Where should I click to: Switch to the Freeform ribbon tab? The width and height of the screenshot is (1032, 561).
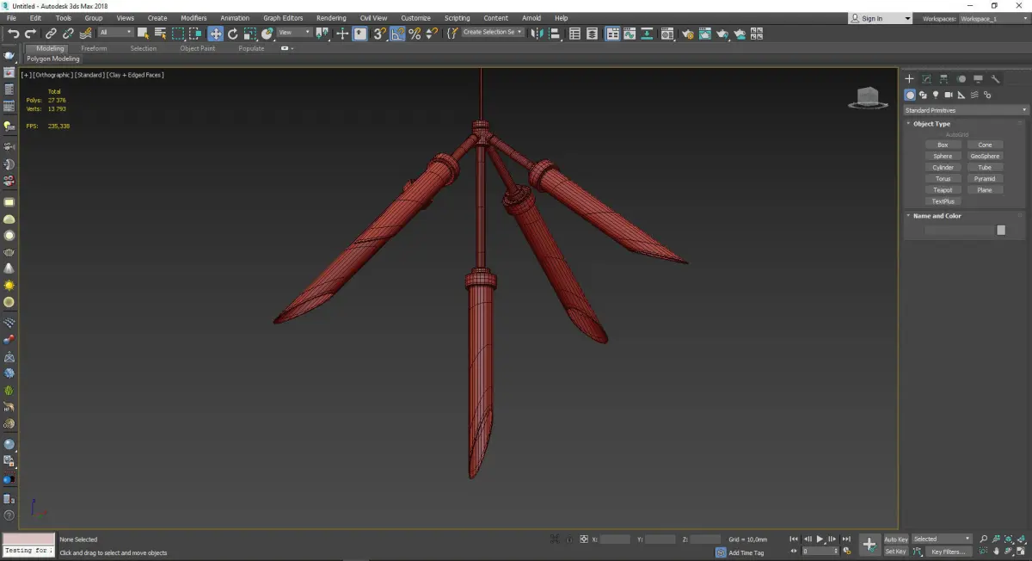coord(94,48)
